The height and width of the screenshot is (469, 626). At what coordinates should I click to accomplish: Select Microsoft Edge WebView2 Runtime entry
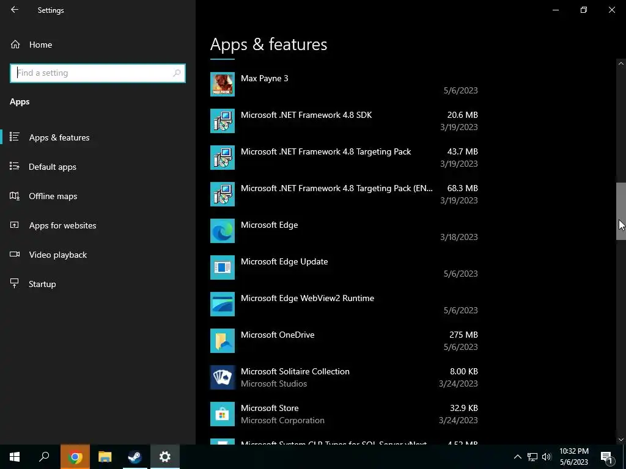click(344, 304)
